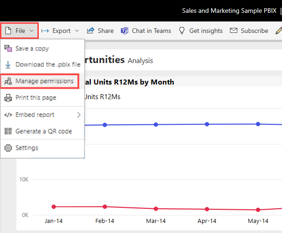Screen dimensions: 282x233
Task: Open the Export dropdown chevron
Action: [77, 31]
